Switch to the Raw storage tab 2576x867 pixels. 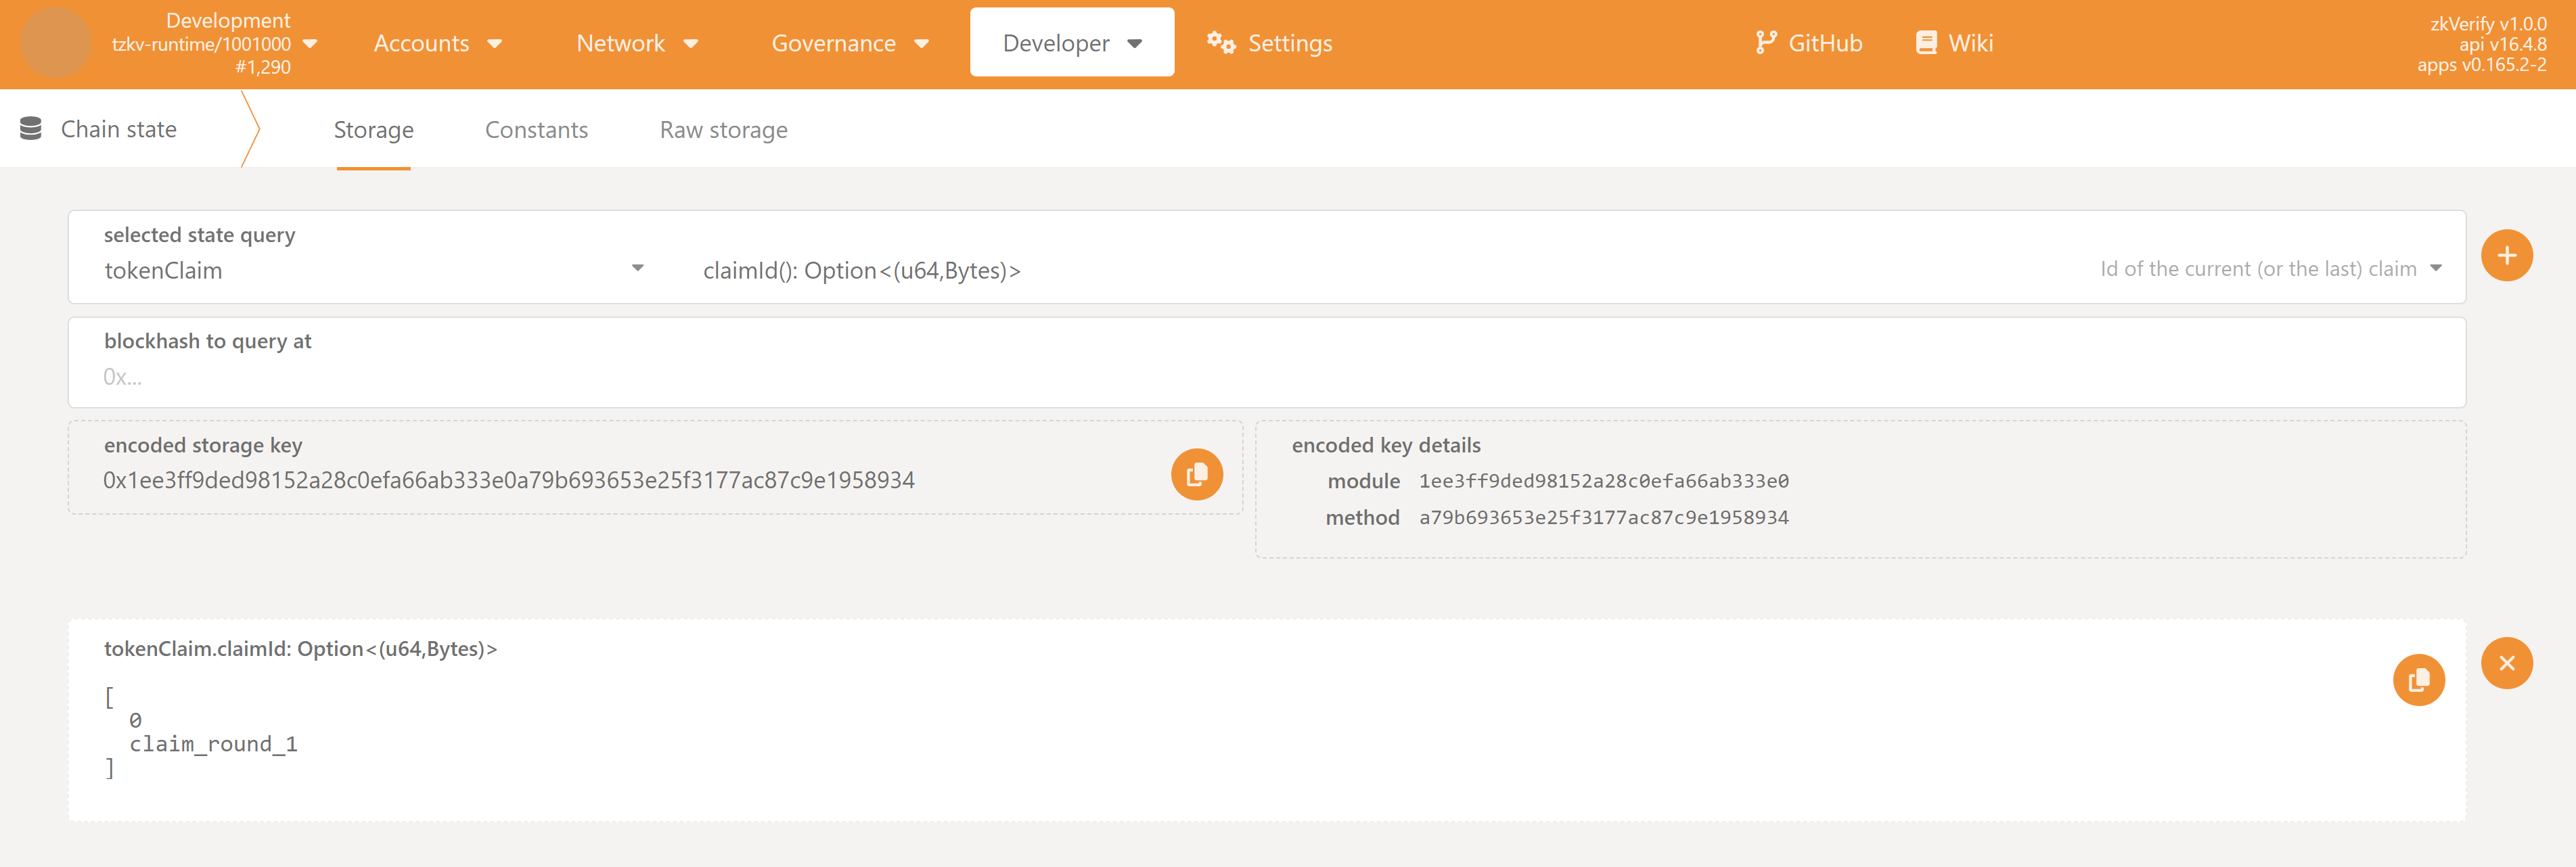tap(723, 130)
